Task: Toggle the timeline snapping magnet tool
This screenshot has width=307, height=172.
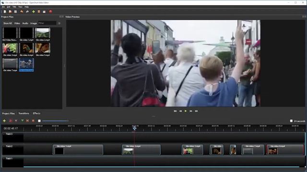Action: [11, 121]
